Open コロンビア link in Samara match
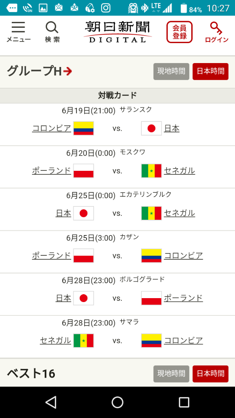This screenshot has height=418, width=235. (x=183, y=340)
